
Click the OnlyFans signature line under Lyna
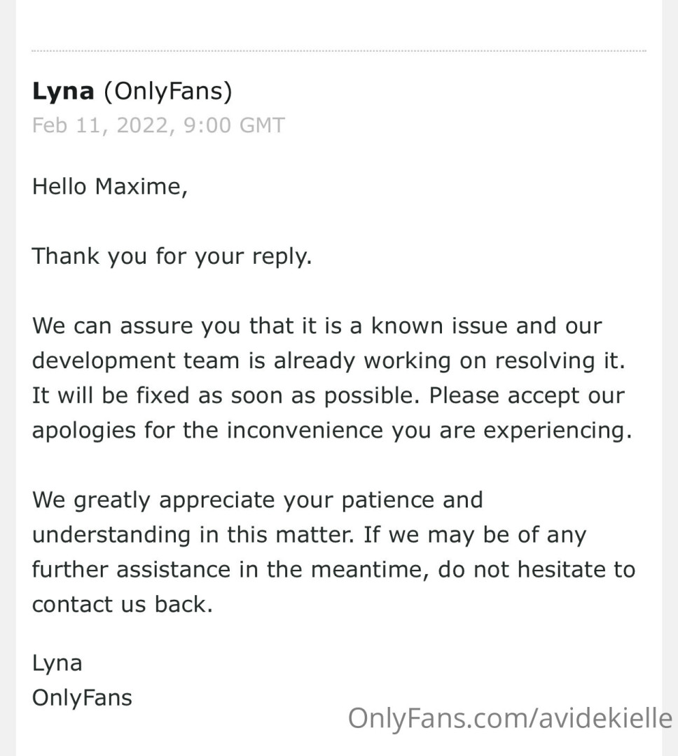(82, 698)
